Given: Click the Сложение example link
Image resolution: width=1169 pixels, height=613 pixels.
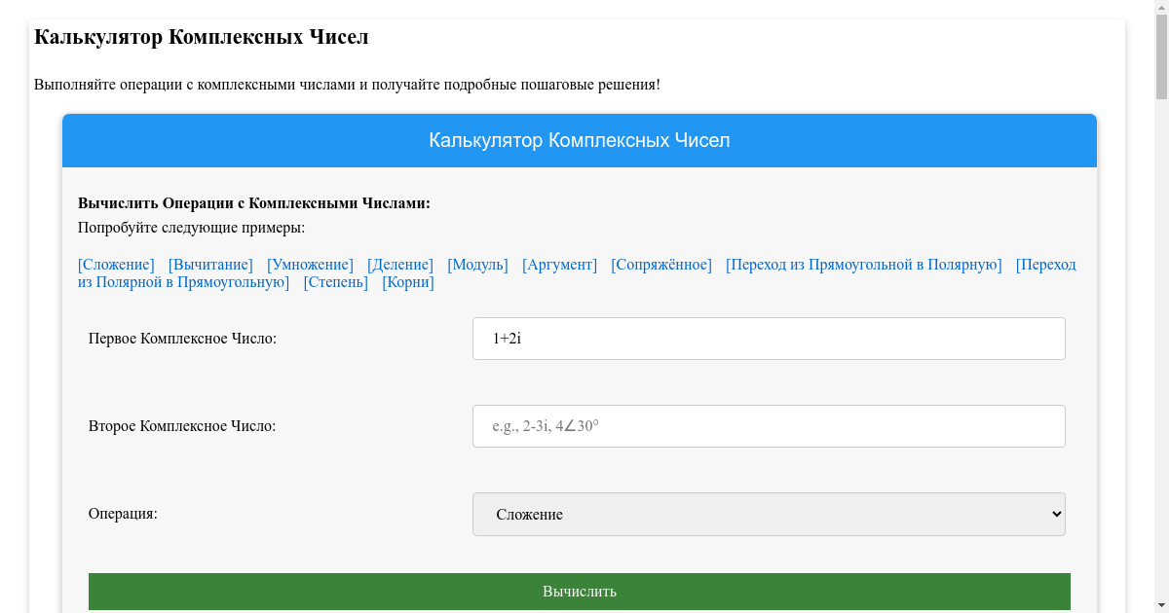Looking at the screenshot, I should [116, 265].
